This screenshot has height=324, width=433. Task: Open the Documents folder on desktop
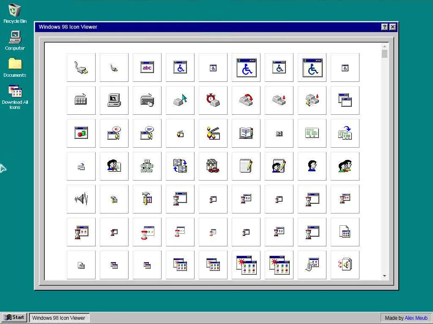[x=15, y=67]
